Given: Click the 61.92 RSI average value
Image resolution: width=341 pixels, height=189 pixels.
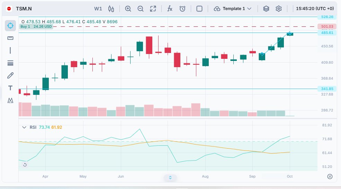Looking at the screenshot, I should click(57, 127).
